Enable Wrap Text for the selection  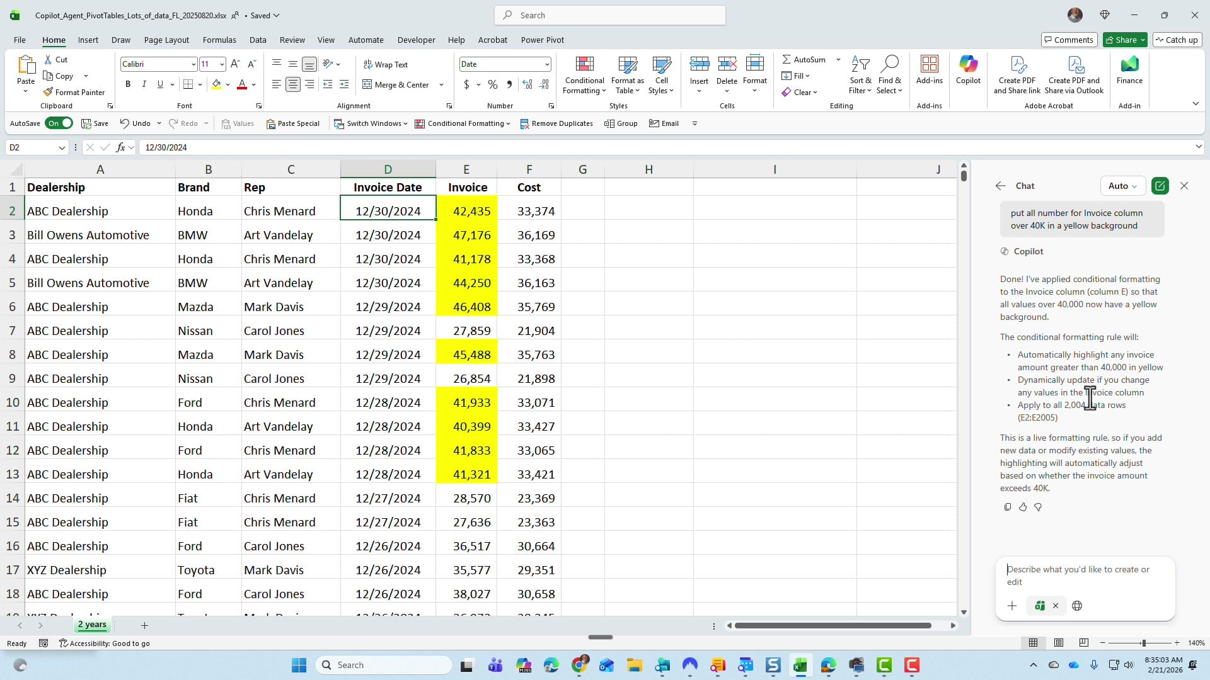386,64
